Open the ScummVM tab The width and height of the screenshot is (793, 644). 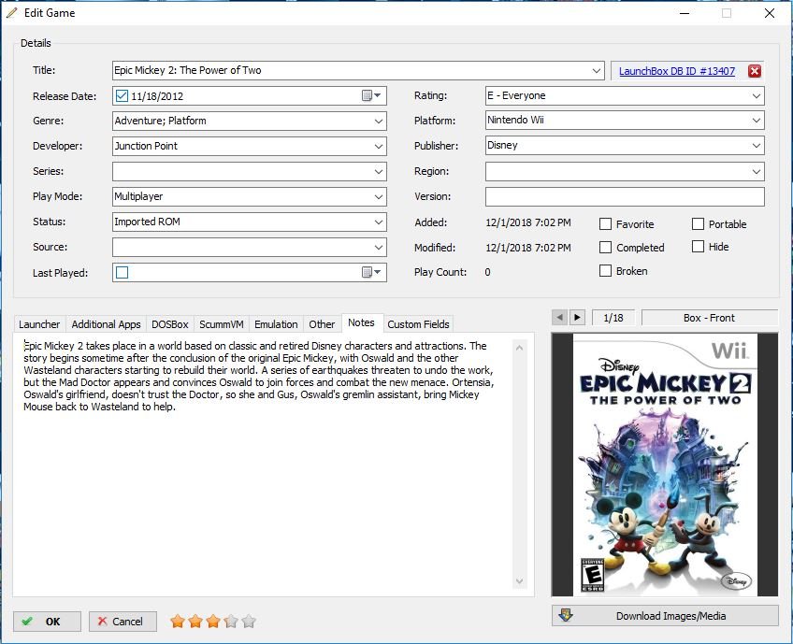(222, 324)
